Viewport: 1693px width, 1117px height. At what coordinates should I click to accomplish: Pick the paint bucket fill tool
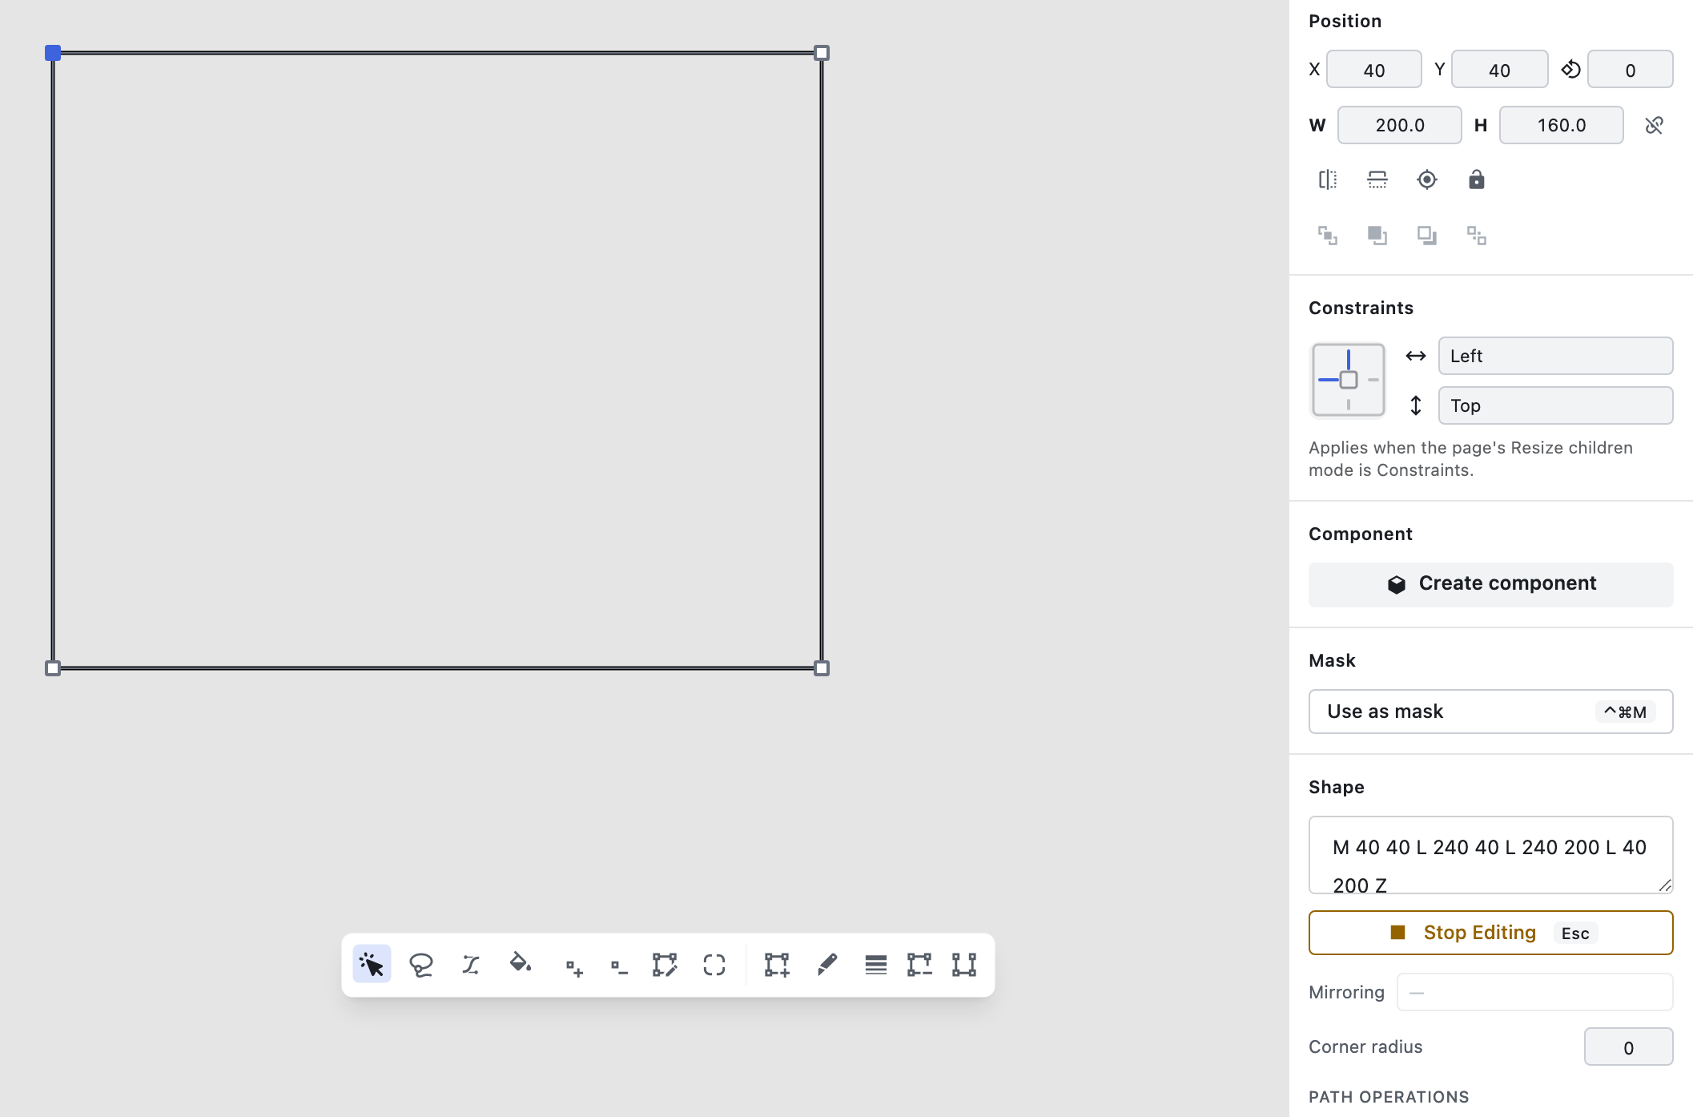pyautogui.click(x=521, y=964)
